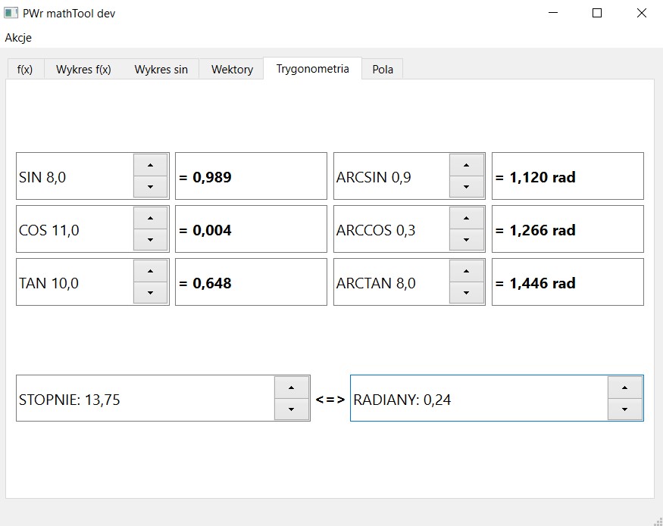Image resolution: width=663 pixels, height=526 pixels.
Task: Increase the ARCSIN 0,9 value
Action: coord(468,165)
